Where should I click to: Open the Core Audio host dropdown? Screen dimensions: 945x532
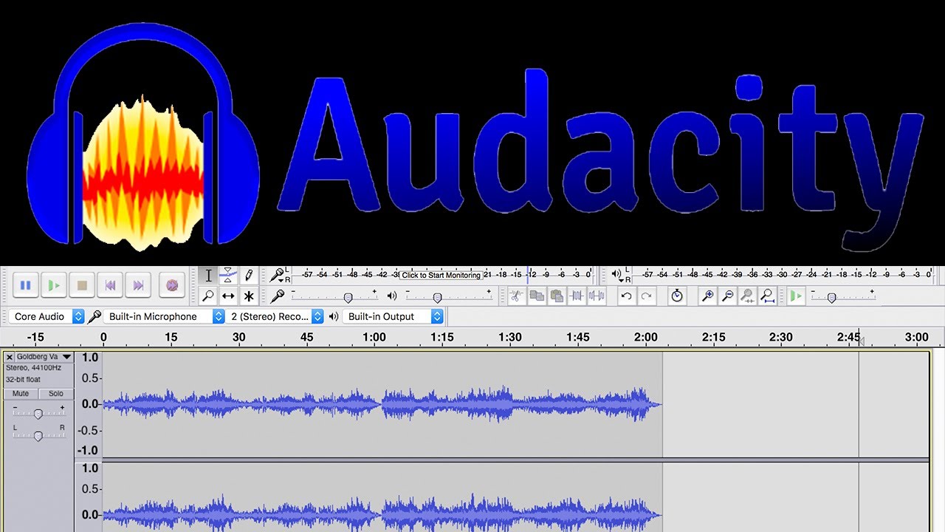click(47, 316)
